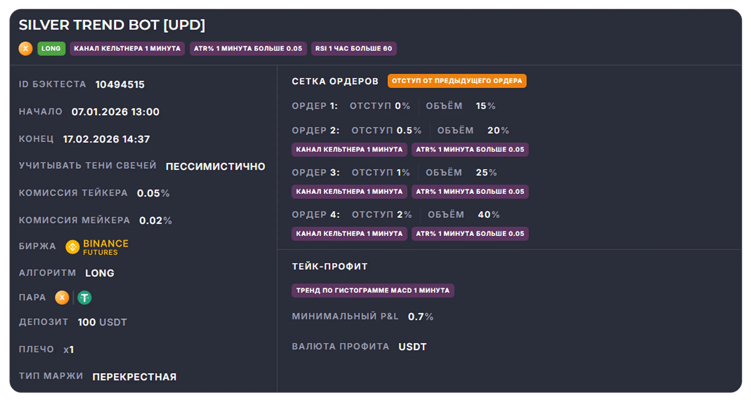Viewport: 751px width, 401px height.
Task: Click the ОРДЕР 1: label
Action: (315, 106)
